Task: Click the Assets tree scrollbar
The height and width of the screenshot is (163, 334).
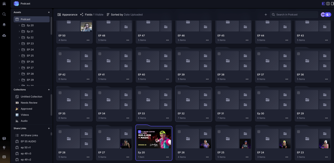Action: tap(51, 25)
